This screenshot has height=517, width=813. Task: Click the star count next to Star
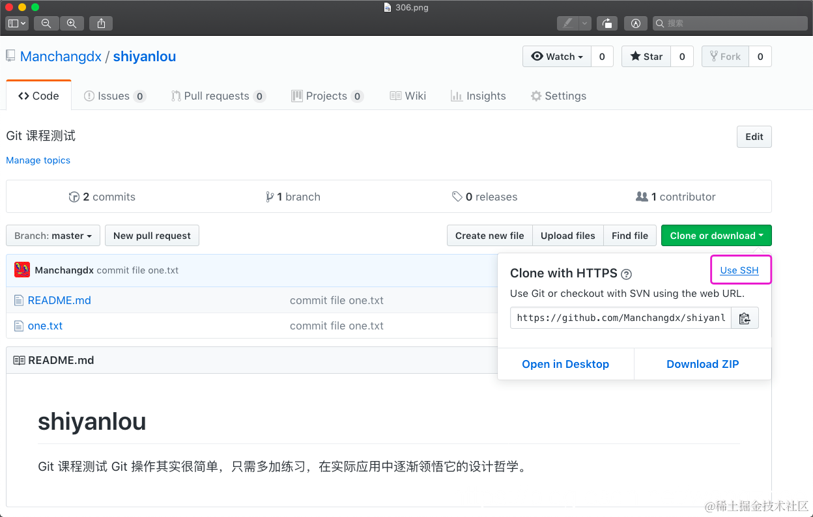coord(682,57)
